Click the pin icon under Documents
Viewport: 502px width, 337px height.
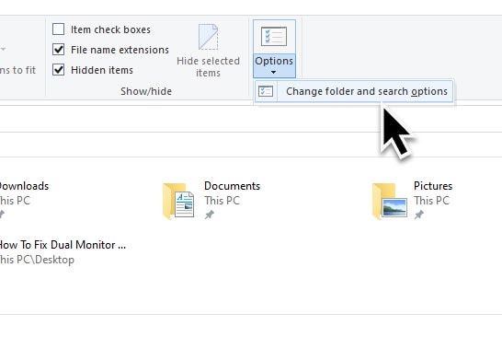point(210,215)
